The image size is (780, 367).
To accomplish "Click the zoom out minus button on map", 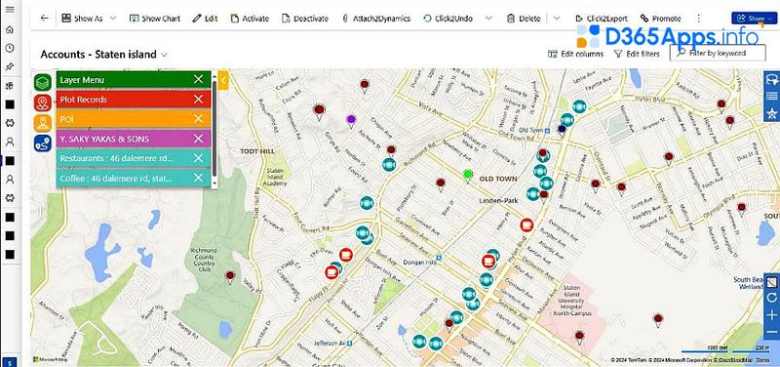I will click(x=772, y=331).
